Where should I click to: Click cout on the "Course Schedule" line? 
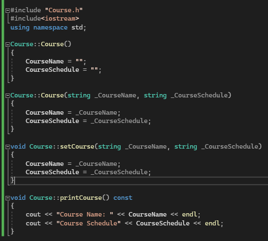[x=33, y=223]
